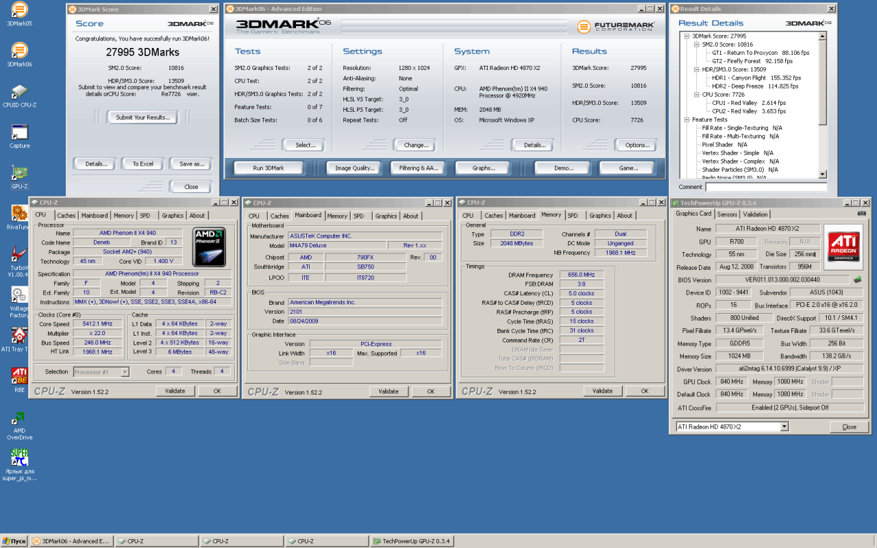Viewport: 877px width, 548px height.
Task: Select CPU1 - Red Valley result row
Action: point(749,103)
